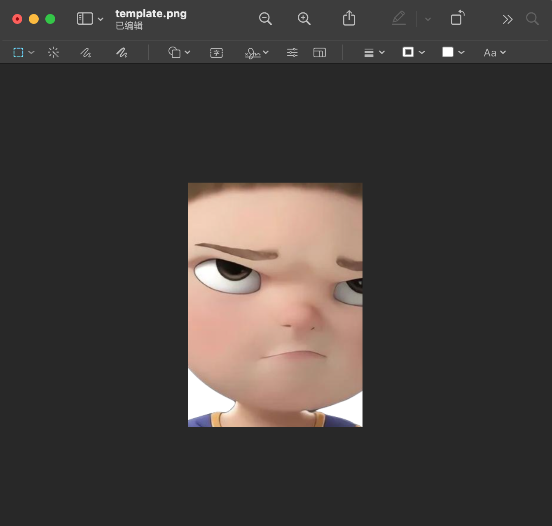Expand the fill color dropdown arrow

461,52
